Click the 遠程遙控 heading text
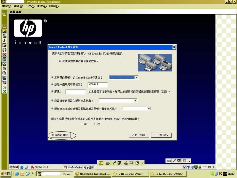Image resolution: width=237 pixels, height=178 pixels. click(x=16, y=12)
